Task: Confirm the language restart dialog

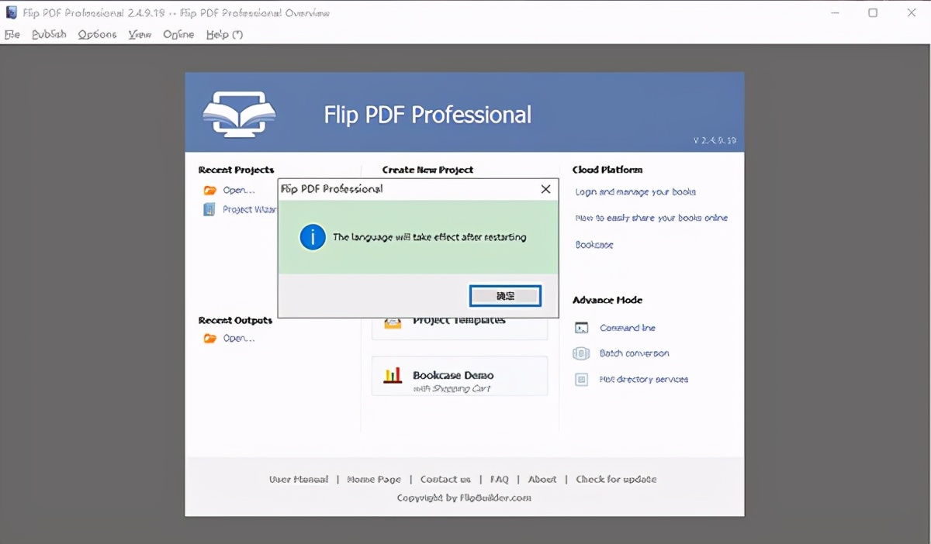Action: point(505,296)
